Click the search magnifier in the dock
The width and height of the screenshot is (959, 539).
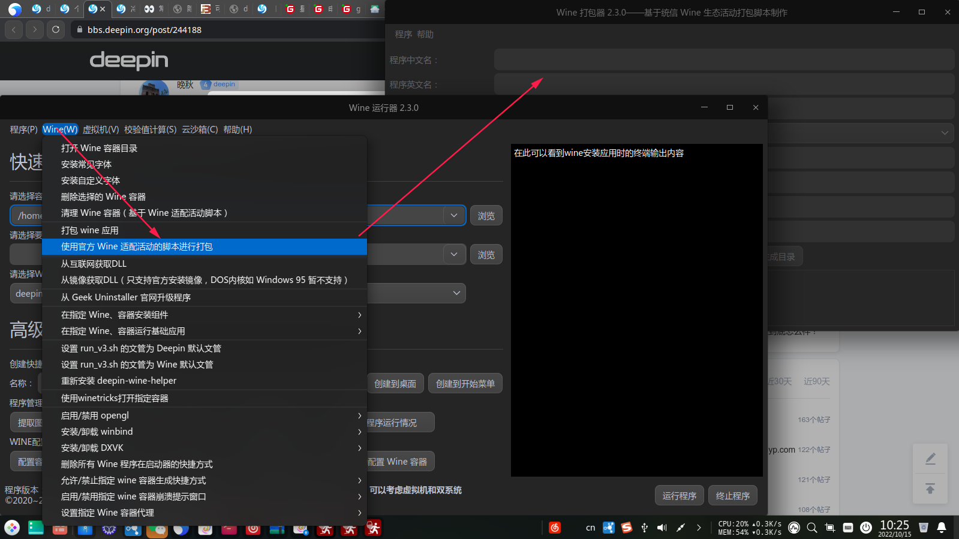[812, 528]
